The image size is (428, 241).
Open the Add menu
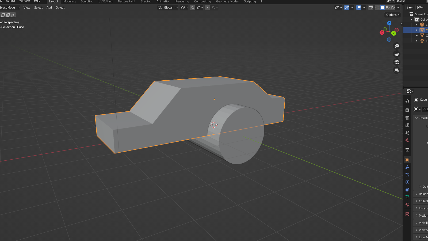49,7
